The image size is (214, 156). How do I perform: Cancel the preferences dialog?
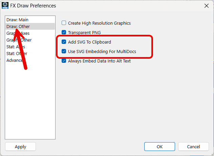coord(193,147)
